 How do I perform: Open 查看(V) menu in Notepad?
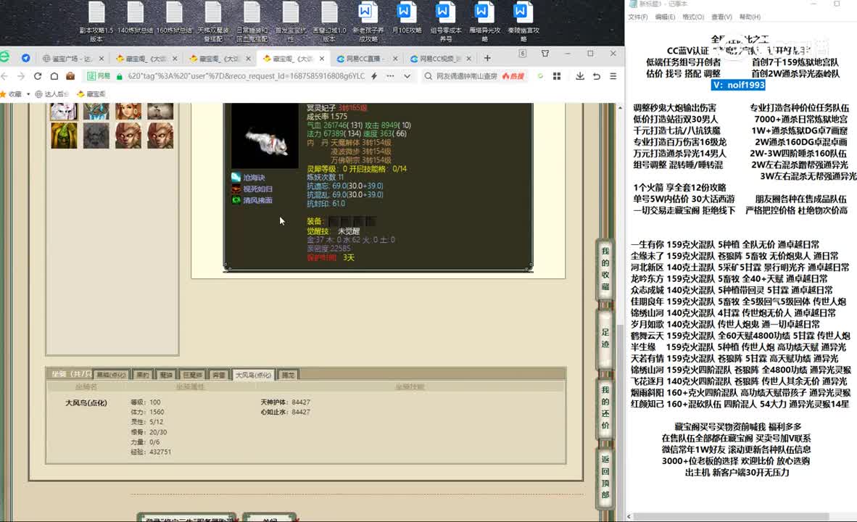[721, 17]
